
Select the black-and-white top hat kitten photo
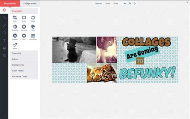(x=74, y=50)
